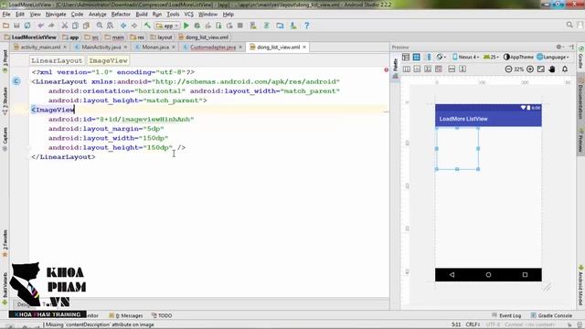Toggle the Design surface view icon

coord(406,57)
